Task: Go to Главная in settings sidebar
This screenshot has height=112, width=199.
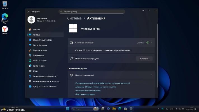Action: pos(36,29)
